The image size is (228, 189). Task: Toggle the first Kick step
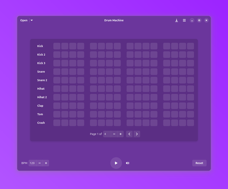tap(57, 46)
